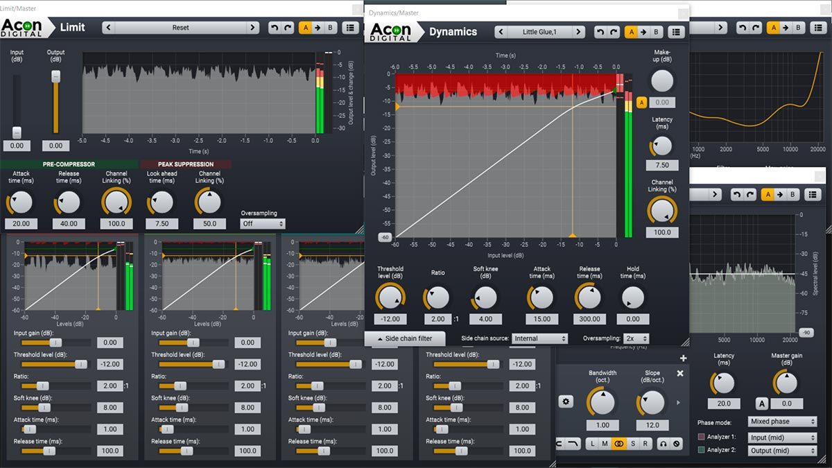Toggle auto gain A button beside Master gain
The height and width of the screenshot is (468, 832).
click(761, 404)
